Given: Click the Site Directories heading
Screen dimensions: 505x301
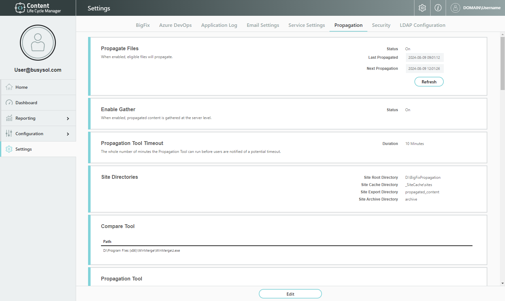Looking at the screenshot, I should (x=120, y=177).
